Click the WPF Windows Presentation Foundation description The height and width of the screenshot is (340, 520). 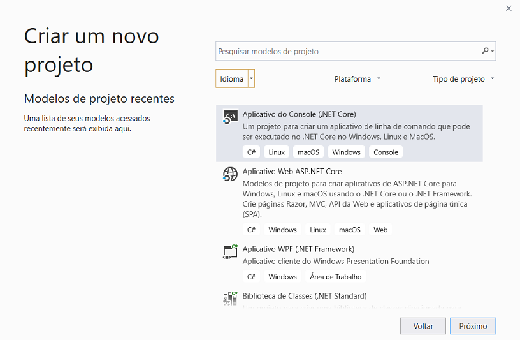pyautogui.click(x=336, y=262)
